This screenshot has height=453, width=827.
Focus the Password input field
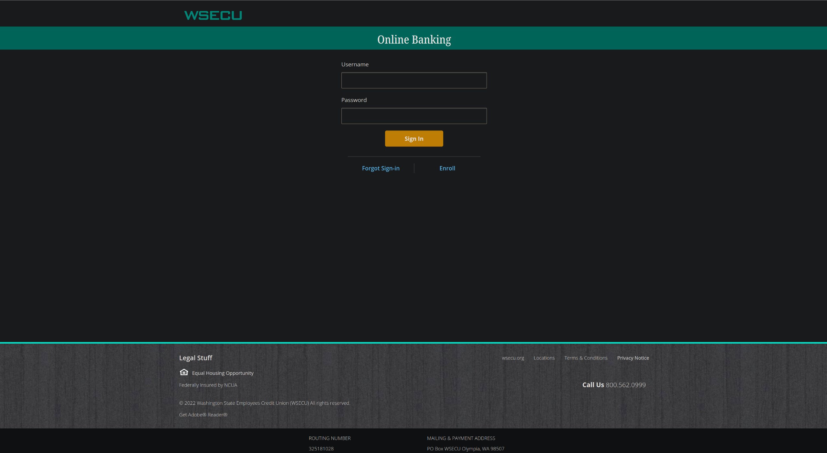[x=414, y=116]
